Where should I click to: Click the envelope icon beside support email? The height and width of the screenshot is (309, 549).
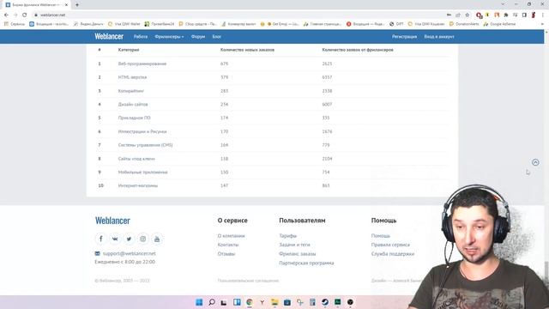click(97, 253)
